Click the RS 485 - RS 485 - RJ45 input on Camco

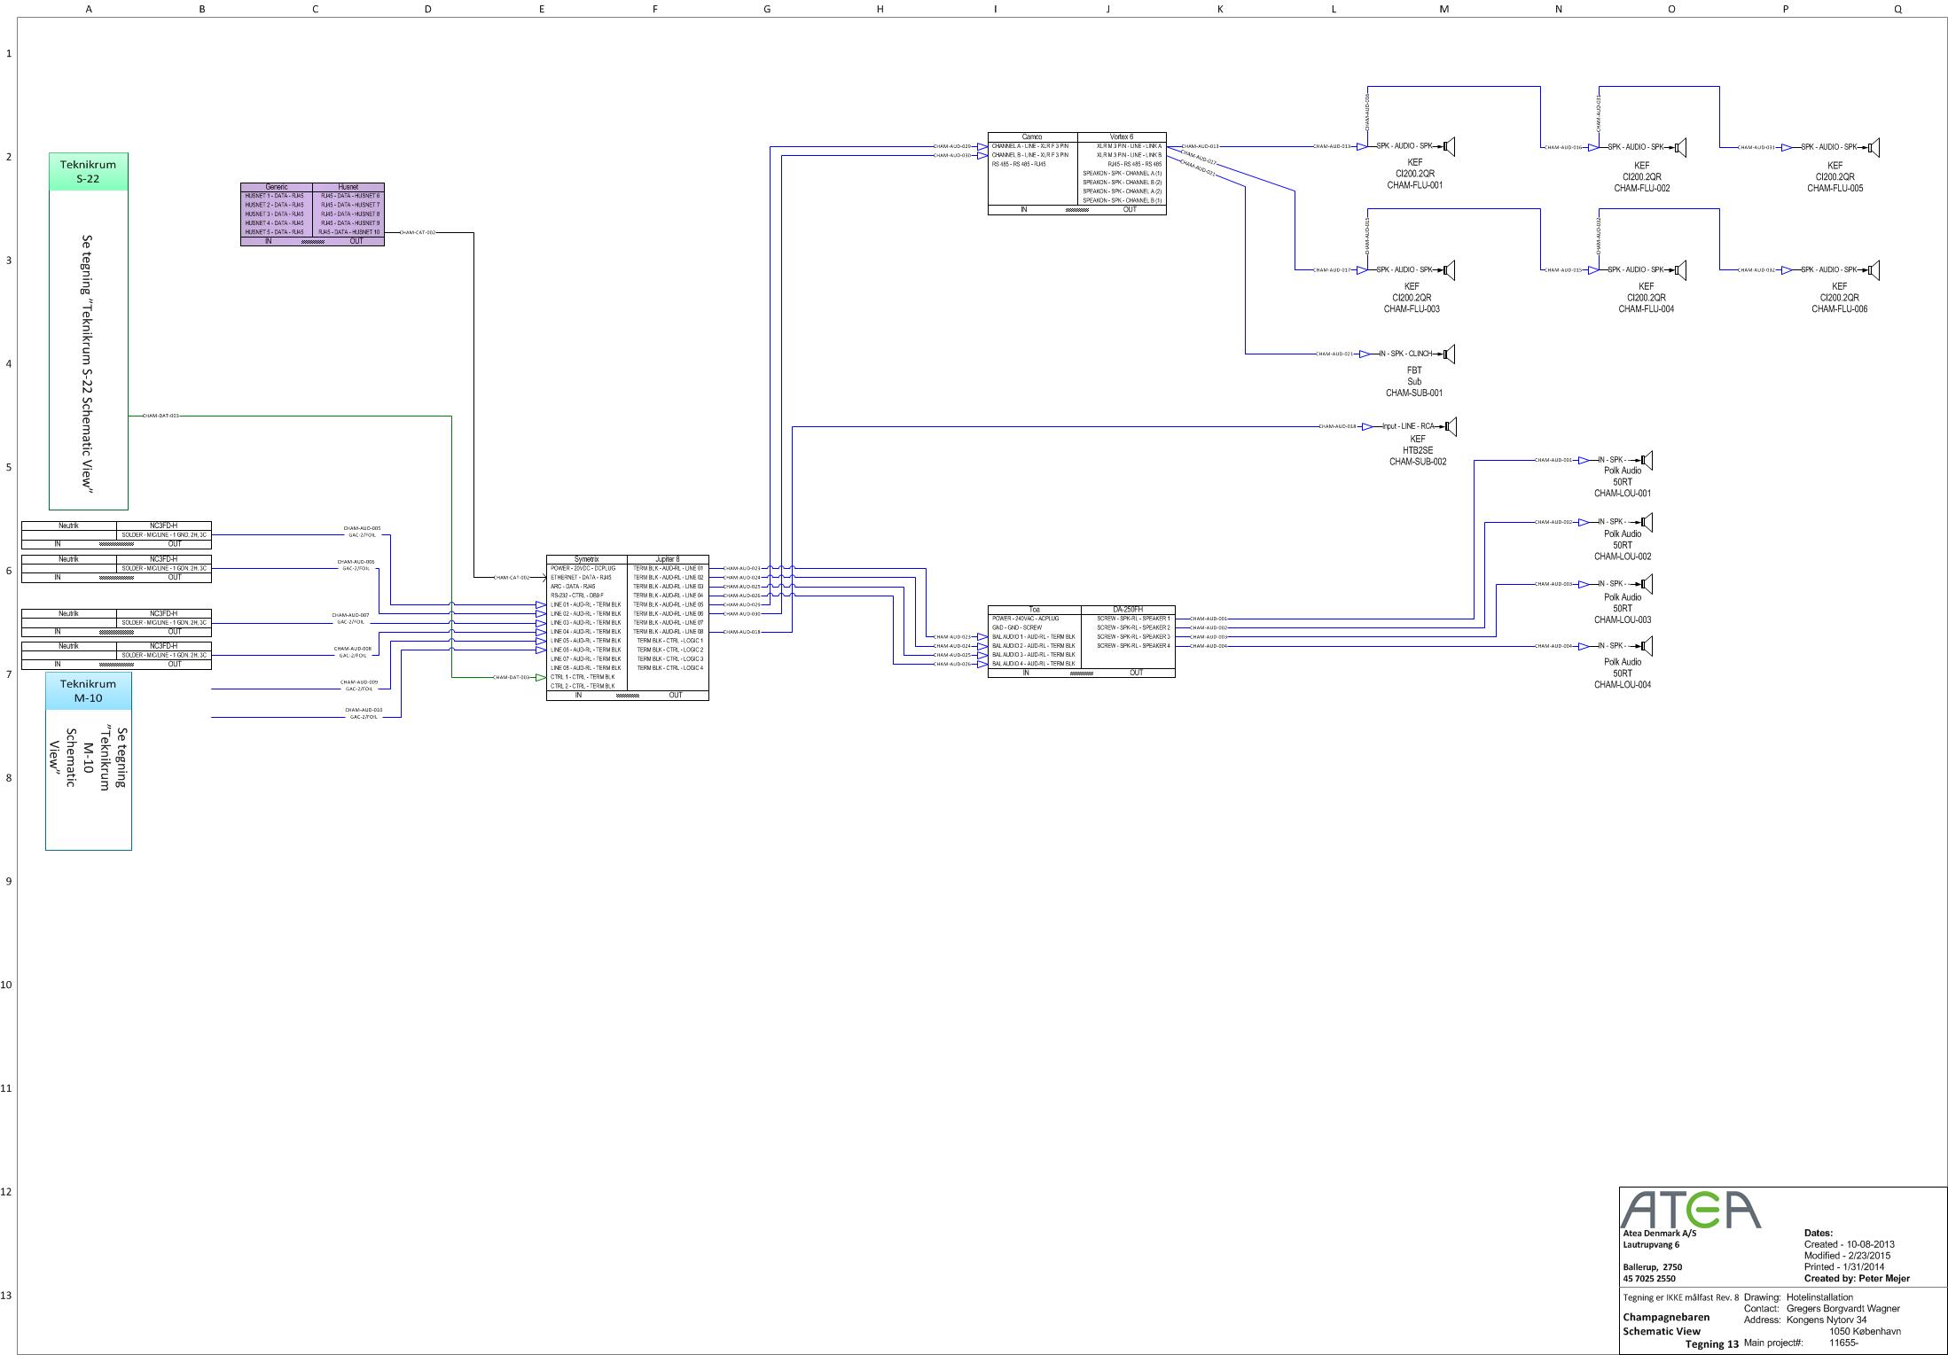pos(1019,164)
